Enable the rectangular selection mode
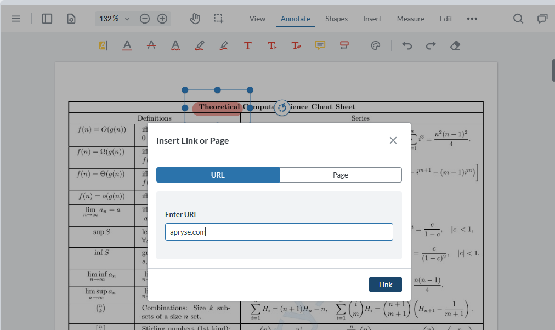The height and width of the screenshot is (330, 555). [x=218, y=18]
